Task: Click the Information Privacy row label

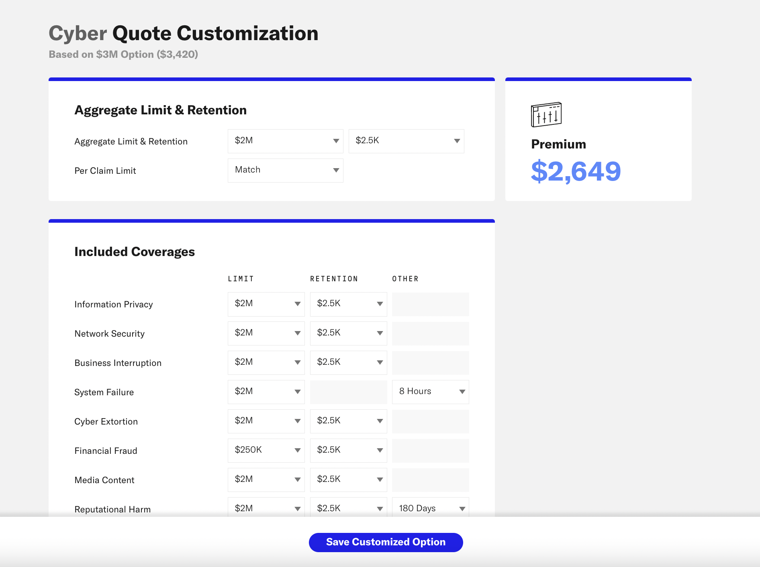Action: click(114, 304)
